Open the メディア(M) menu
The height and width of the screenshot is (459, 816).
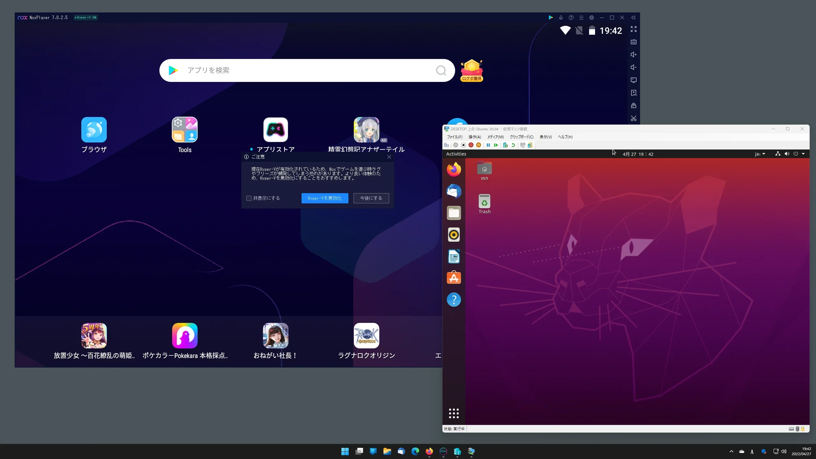click(496, 137)
